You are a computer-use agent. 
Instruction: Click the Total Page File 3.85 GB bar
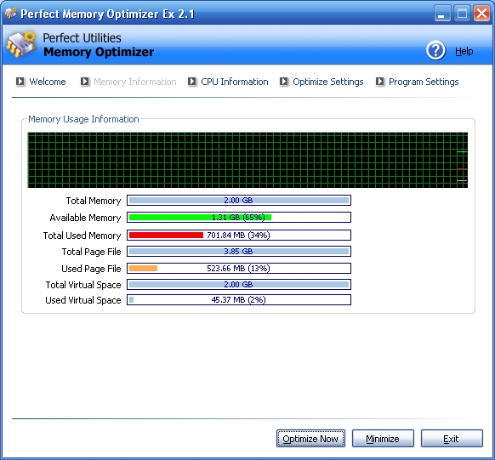tap(239, 252)
